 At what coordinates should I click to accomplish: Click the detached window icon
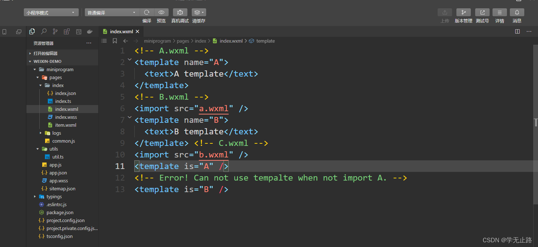click(19, 32)
